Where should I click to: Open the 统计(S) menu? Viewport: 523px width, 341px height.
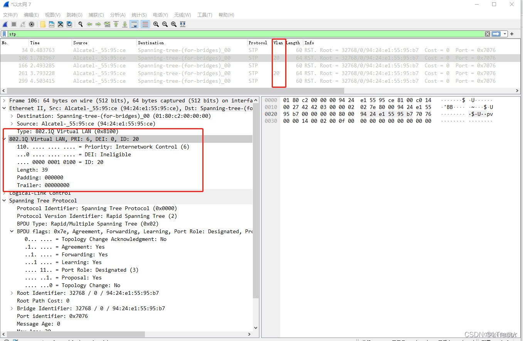(139, 15)
